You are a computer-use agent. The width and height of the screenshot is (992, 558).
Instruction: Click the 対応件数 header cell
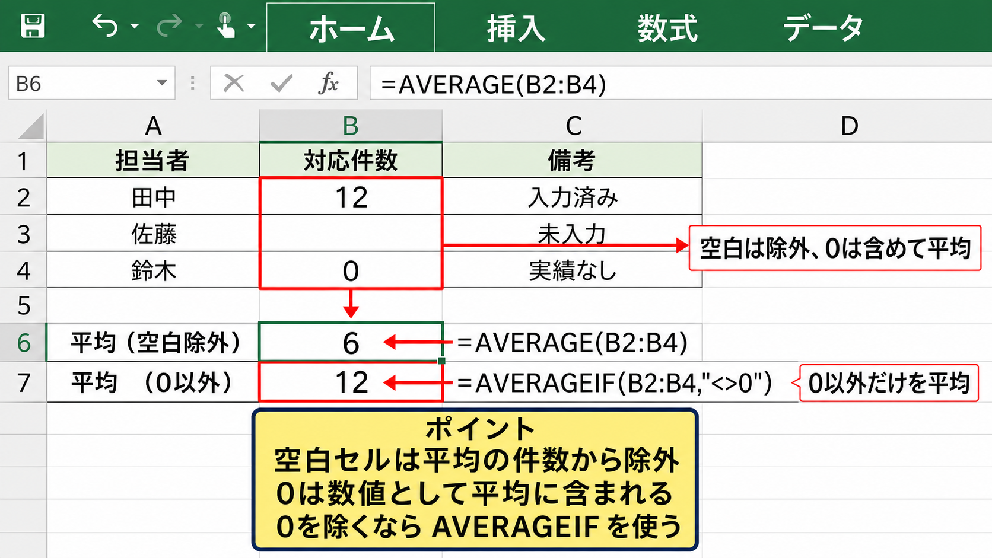(351, 161)
